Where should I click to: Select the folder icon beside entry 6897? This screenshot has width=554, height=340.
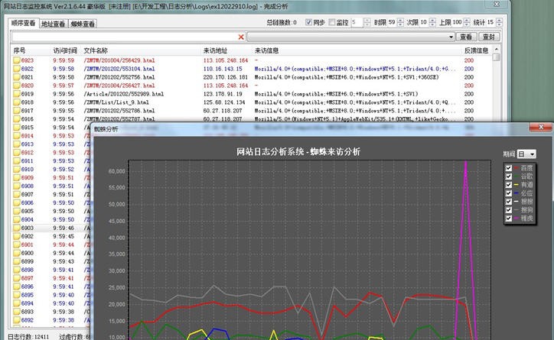click(17, 278)
